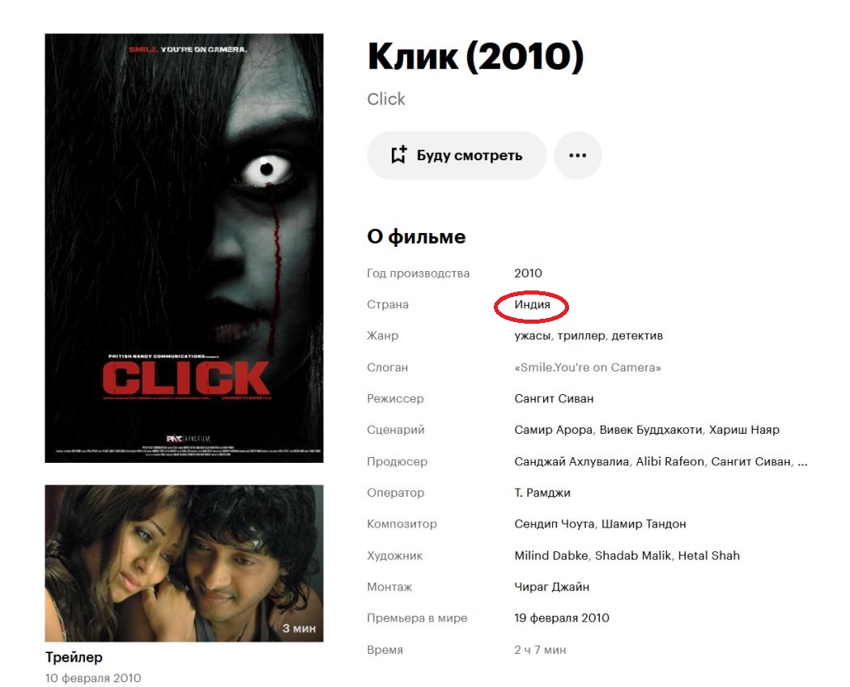Viewport: 850px width, 687px height.
Task: Open the Click movie poster image
Action: 185,248
